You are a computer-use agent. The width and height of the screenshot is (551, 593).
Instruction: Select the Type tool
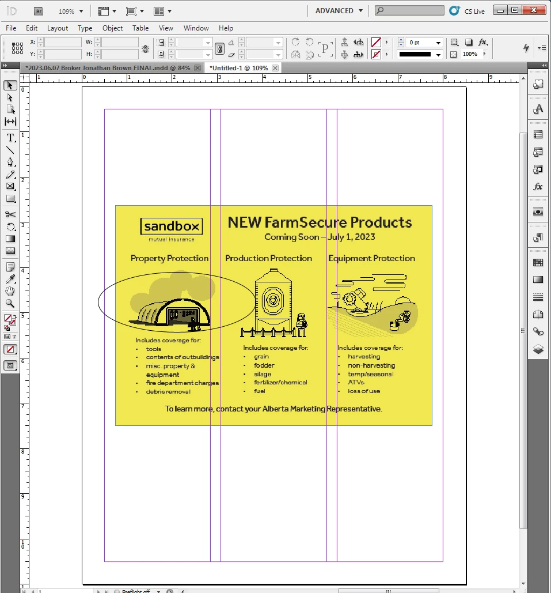[x=10, y=138]
